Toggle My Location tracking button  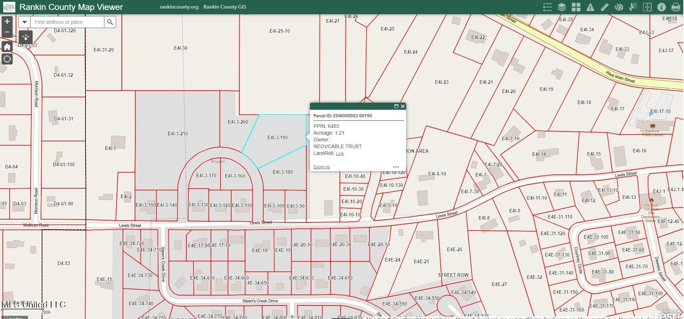[7, 59]
